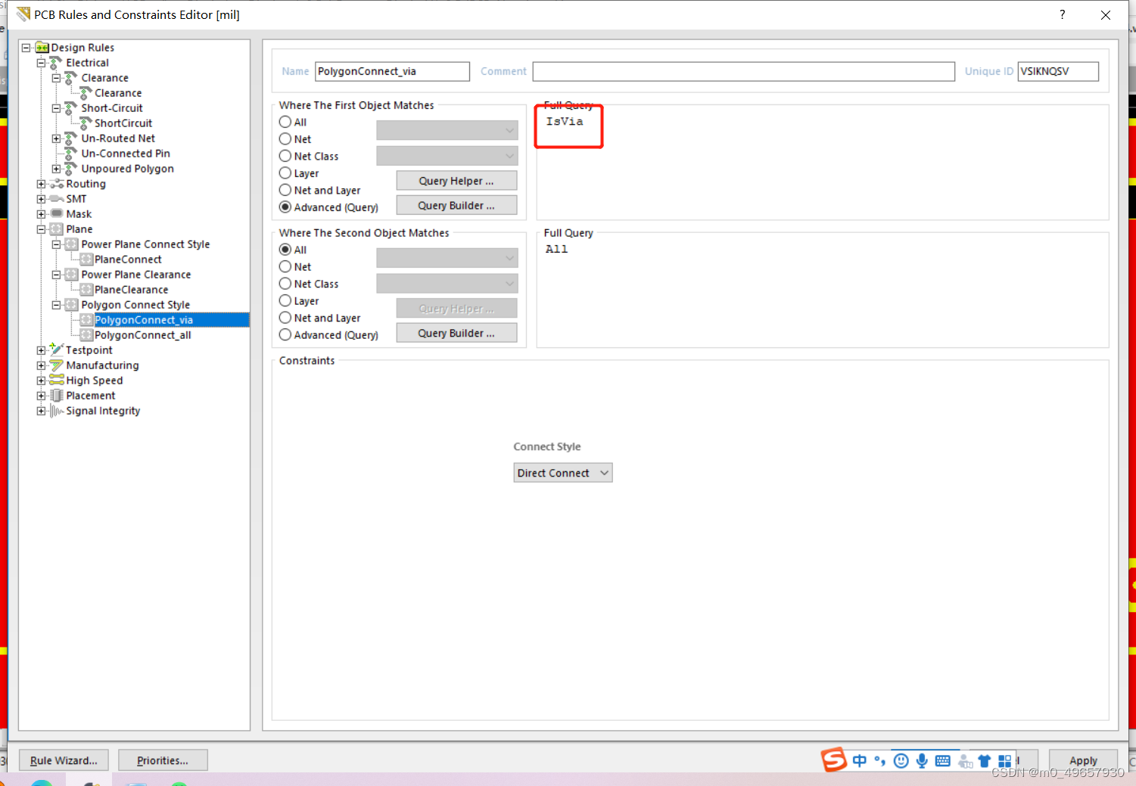The width and height of the screenshot is (1136, 786).
Task: Click the Signal Integrity category icon
Action: coord(56,411)
